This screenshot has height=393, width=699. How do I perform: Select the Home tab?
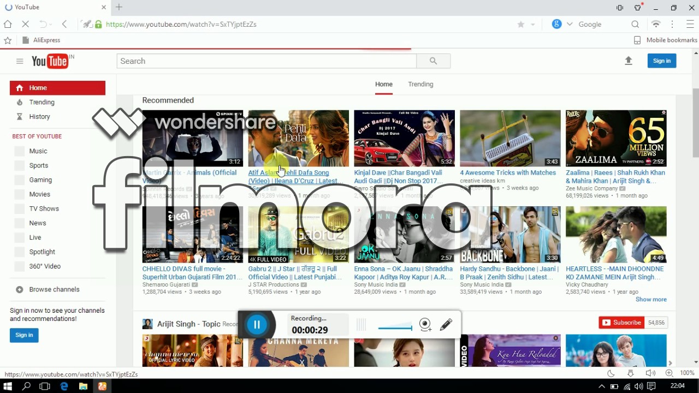click(x=384, y=84)
